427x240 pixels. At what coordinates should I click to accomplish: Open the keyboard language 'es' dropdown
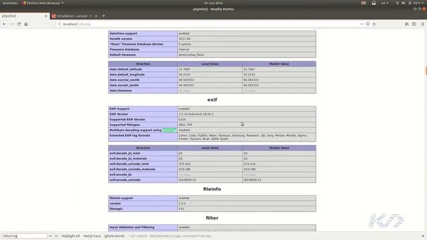[x=385, y=3]
